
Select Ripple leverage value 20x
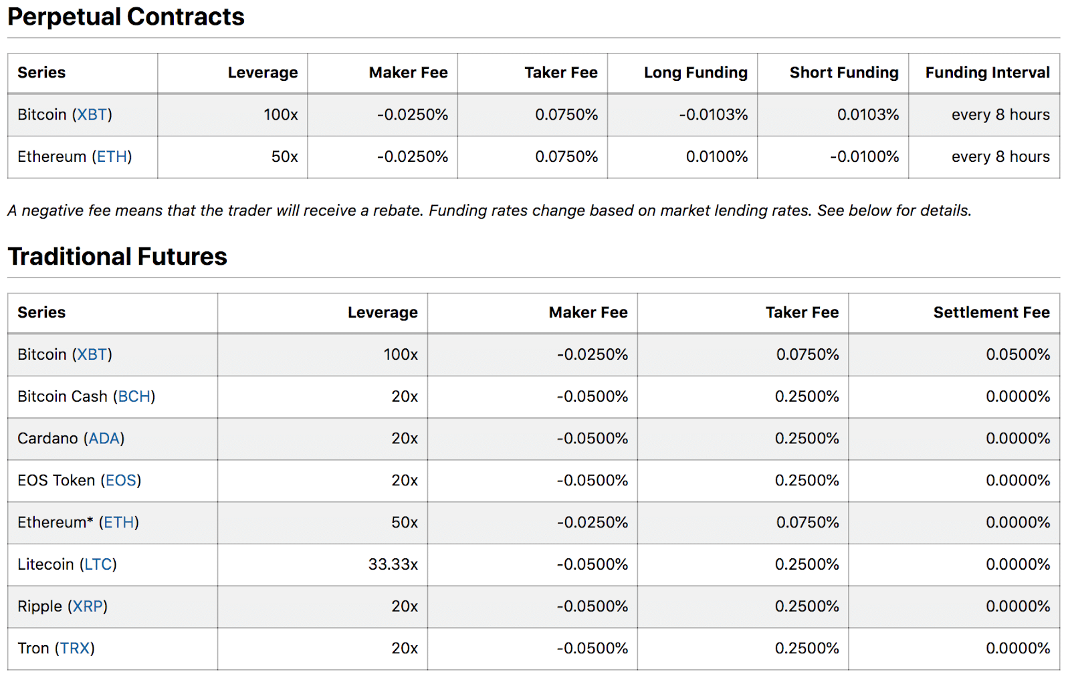pos(405,607)
